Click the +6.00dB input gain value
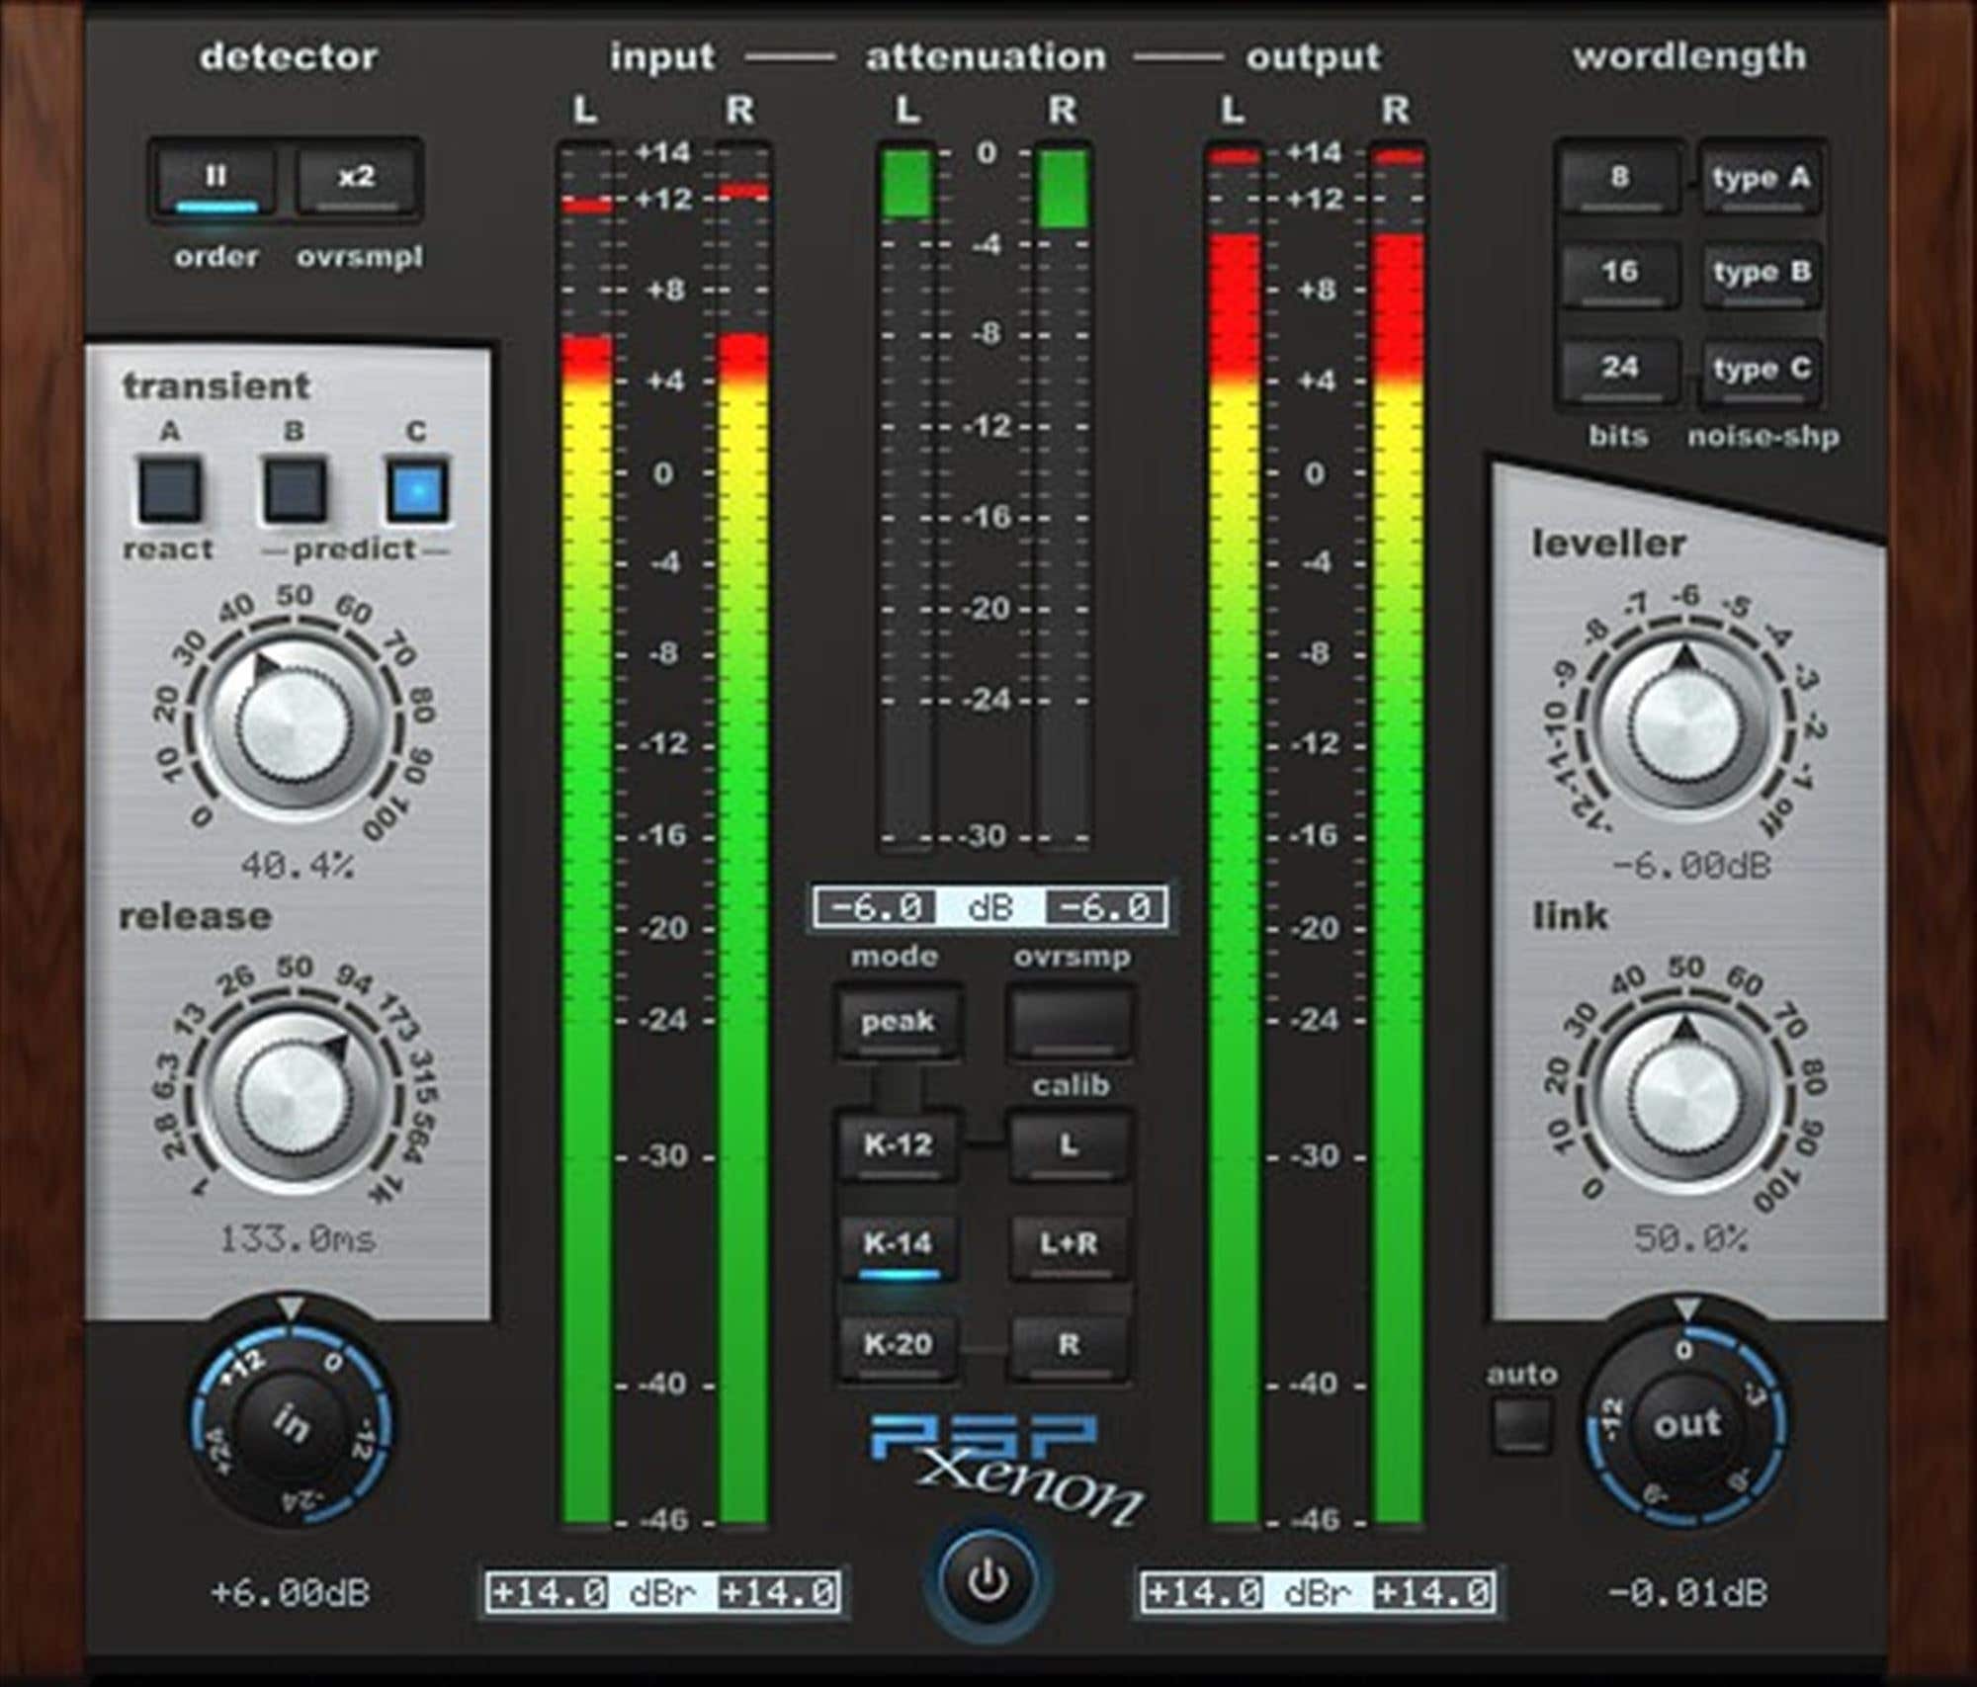This screenshot has height=1687, width=1977. click(291, 1593)
